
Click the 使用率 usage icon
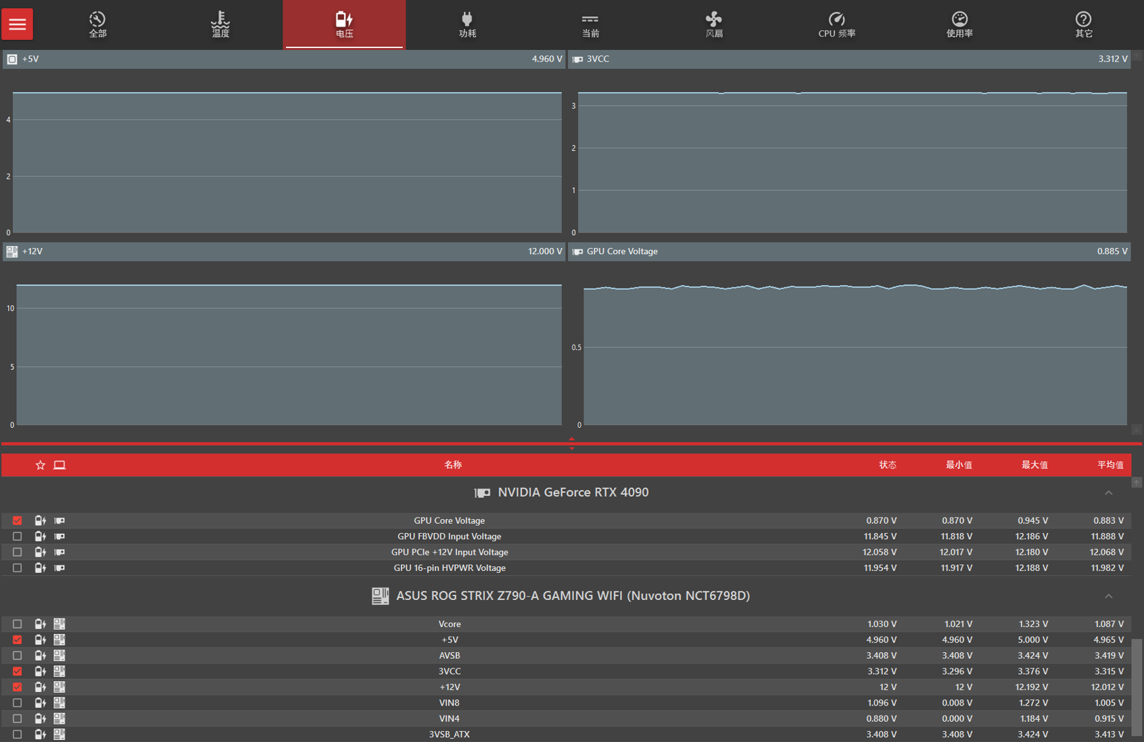coord(959,20)
